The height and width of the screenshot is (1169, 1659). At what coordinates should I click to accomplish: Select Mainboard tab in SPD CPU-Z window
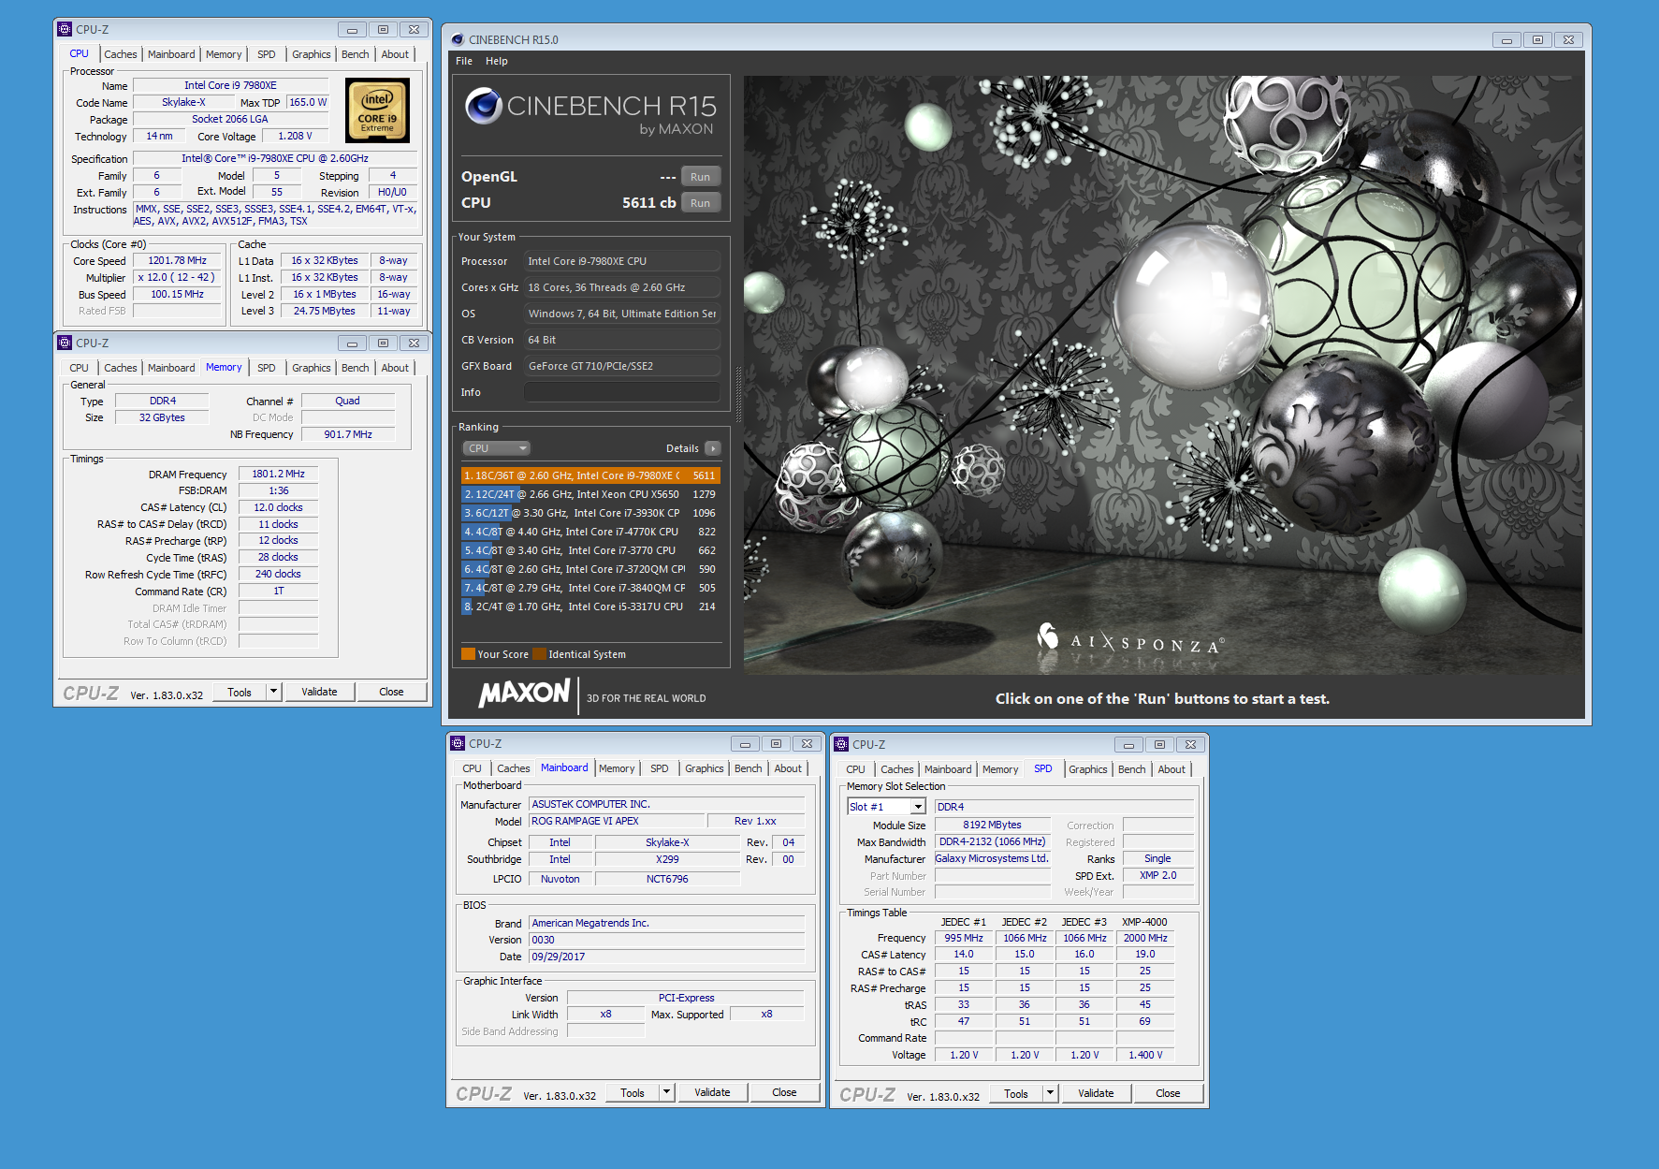948,769
